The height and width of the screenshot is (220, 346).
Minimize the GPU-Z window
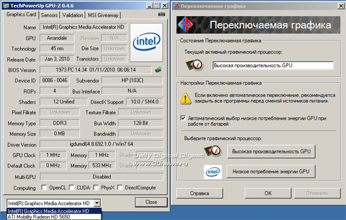point(149,6)
